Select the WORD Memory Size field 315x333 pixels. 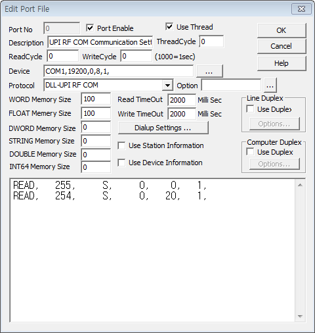[x=96, y=99]
